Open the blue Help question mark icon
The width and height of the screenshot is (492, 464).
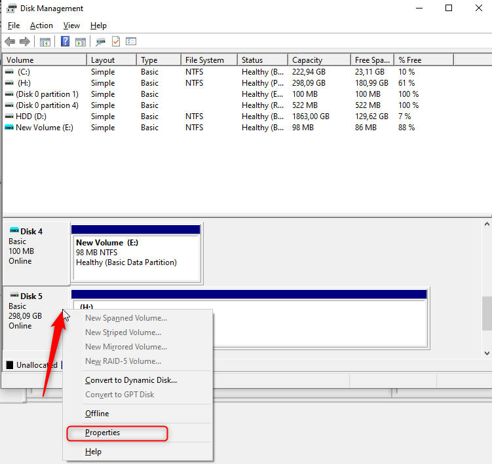click(66, 41)
